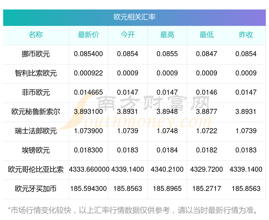Click the 昨收 column header

click(246, 35)
